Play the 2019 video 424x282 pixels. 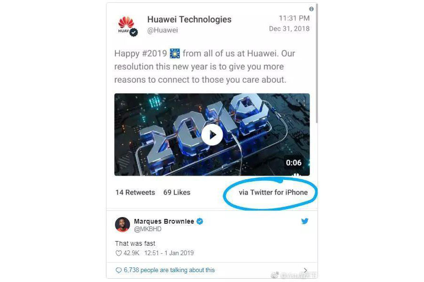(x=212, y=135)
